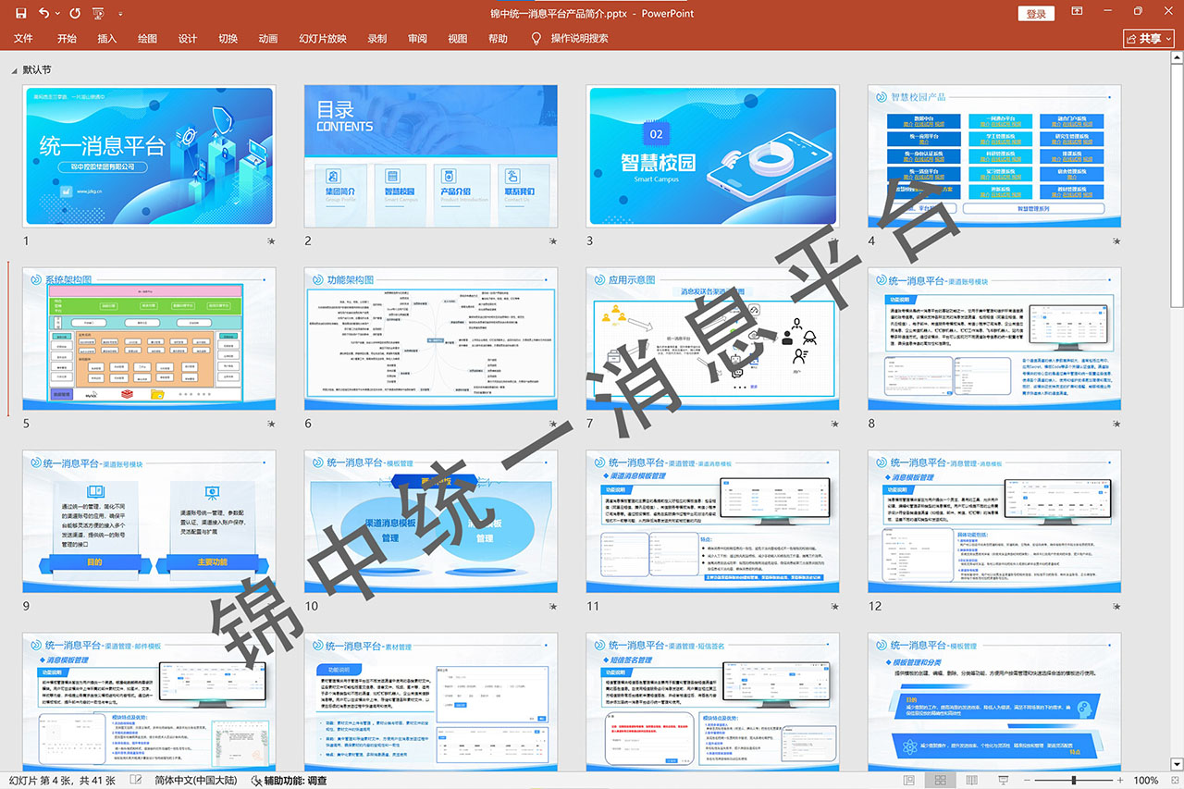Start slideshow from beginning via toolbar icon

(x=99, y=14)
